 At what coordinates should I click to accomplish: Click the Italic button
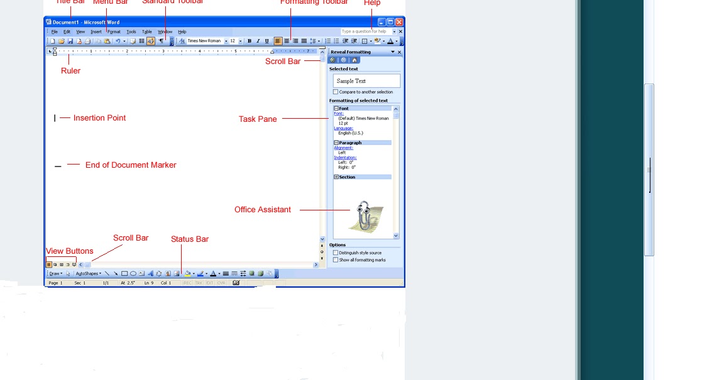[x=258, y=41]
